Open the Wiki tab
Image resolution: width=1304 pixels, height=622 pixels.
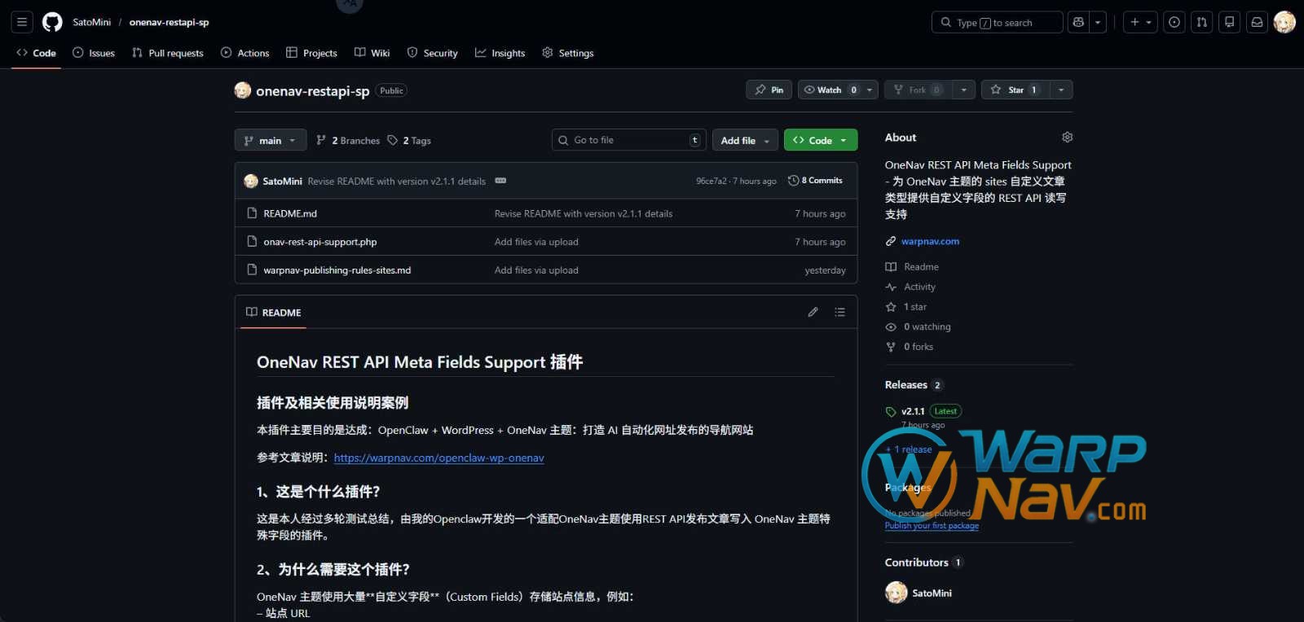coord(372,53)
